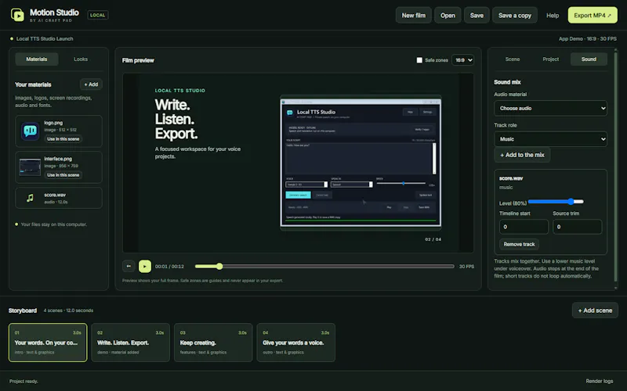Select scene 01 Your words card
Image resolution: width=627 pixels, height=391 pixels.
coord(48,343)
